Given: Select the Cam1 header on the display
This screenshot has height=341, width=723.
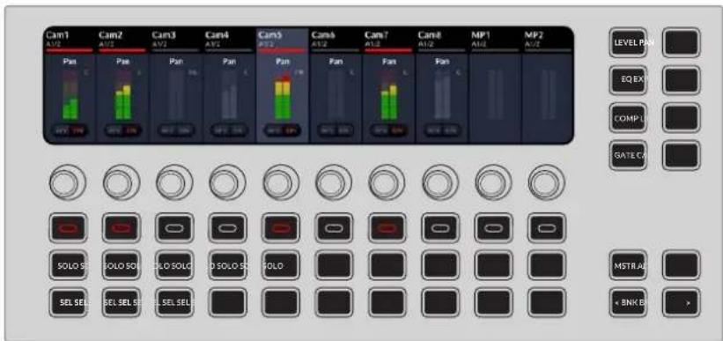Looking at the screenshot, I should click(70, 41).
